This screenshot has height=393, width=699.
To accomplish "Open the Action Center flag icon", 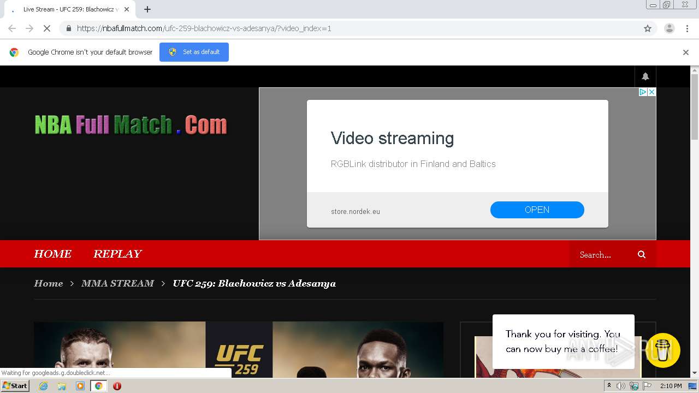I will coord(647,386).
